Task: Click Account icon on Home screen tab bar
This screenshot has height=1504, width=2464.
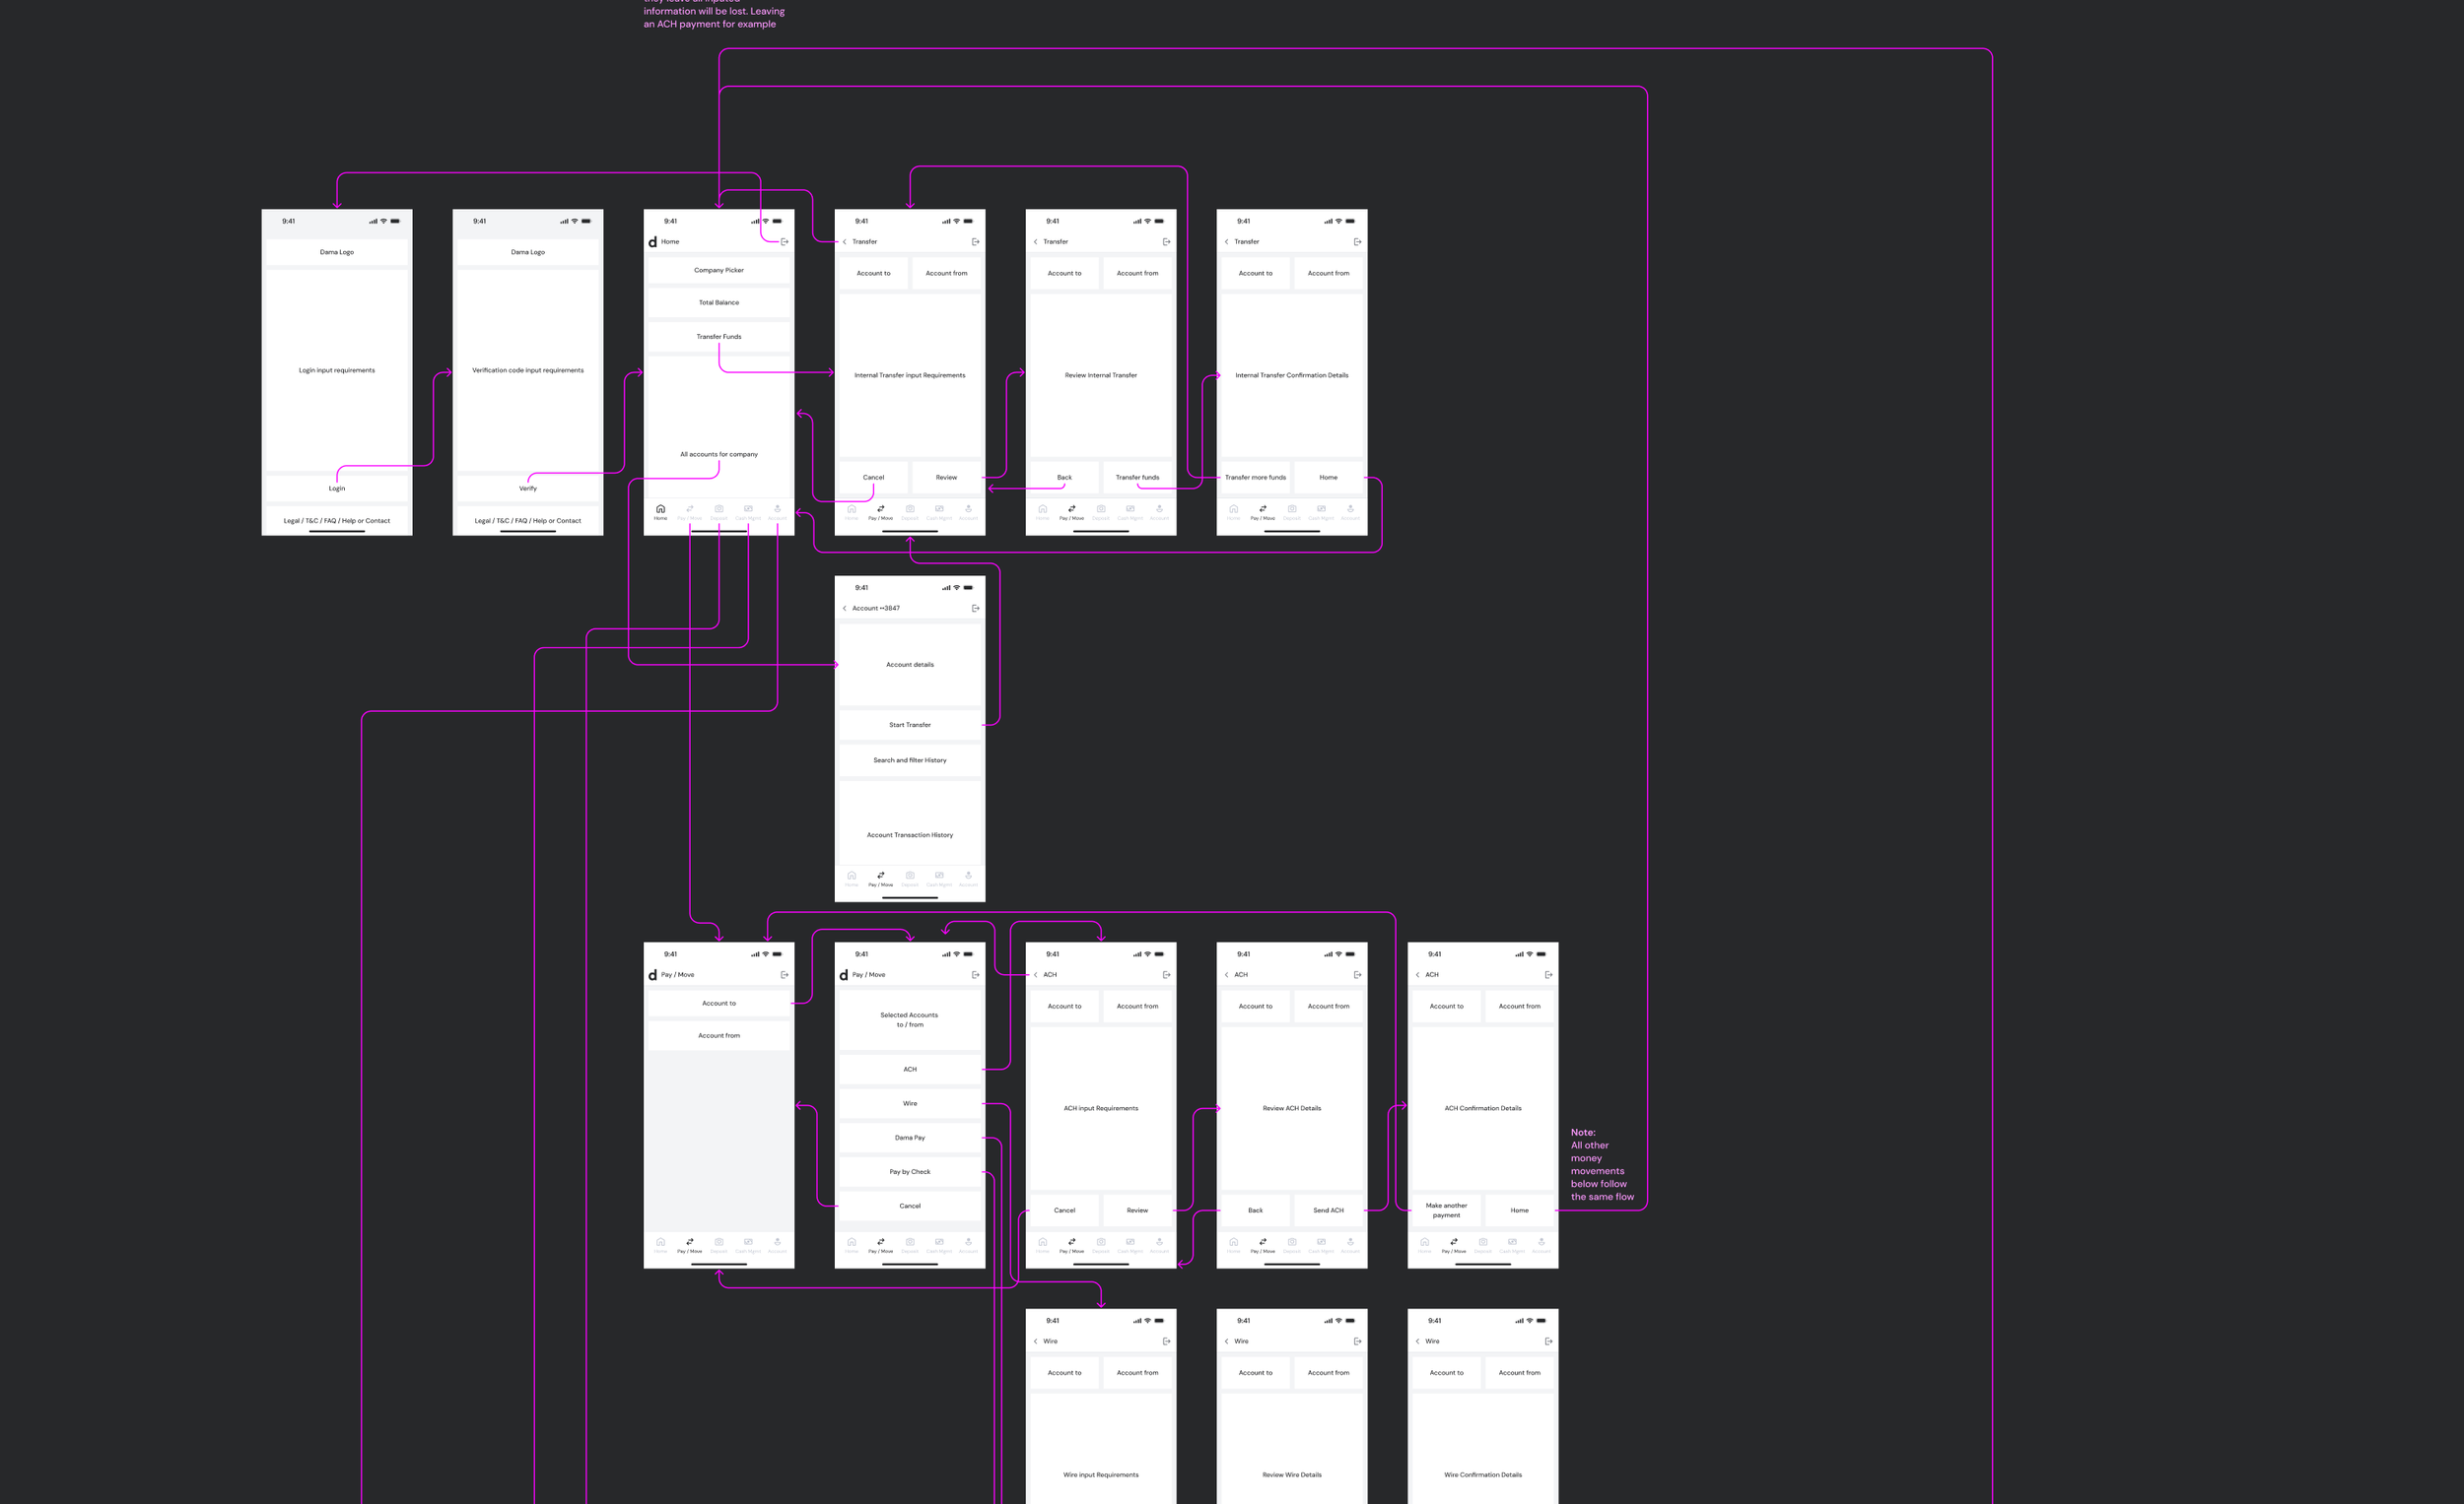Action: pyautogui.click(x=777, y=510)
